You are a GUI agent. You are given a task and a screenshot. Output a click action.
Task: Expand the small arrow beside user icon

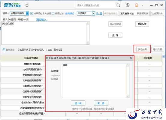[x=142, y=5]
